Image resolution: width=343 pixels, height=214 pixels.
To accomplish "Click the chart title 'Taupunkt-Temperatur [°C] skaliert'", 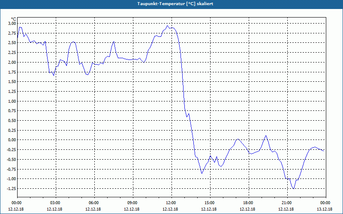I will [175, 4].
